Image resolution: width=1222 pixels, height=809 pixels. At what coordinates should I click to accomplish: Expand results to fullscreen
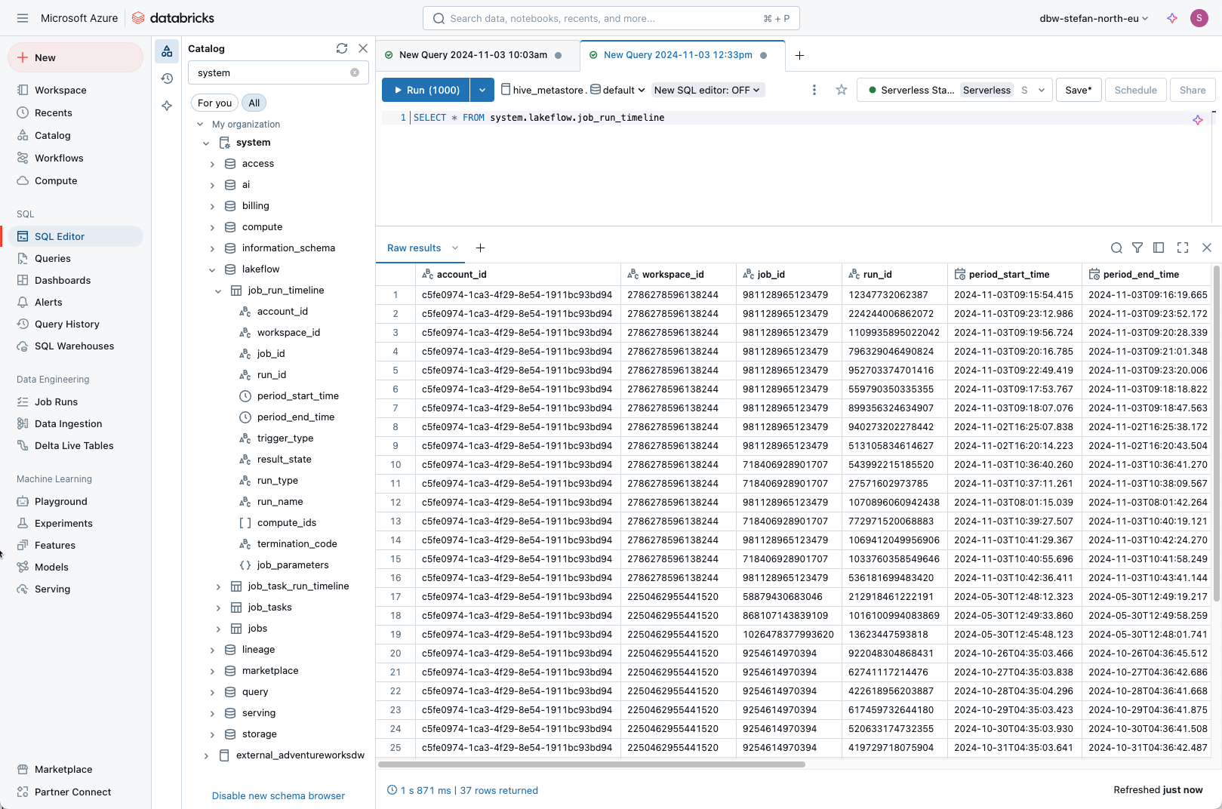1183,248
